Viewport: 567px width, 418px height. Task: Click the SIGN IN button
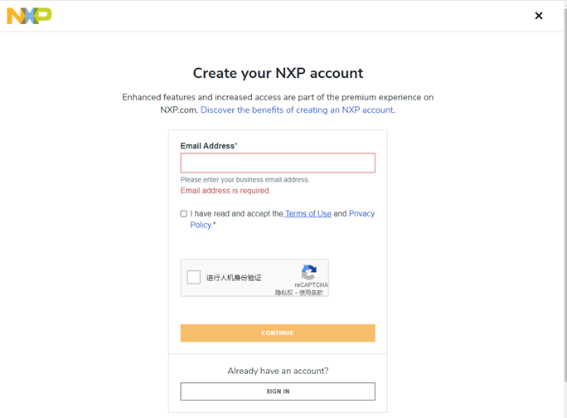coord(278,391)
